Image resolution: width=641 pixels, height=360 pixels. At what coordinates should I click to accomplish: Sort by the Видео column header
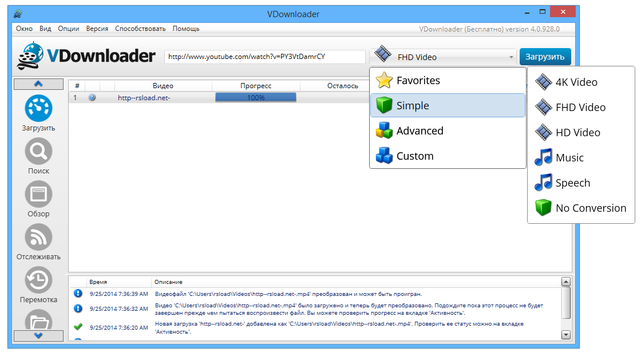(x=163, y=86)
